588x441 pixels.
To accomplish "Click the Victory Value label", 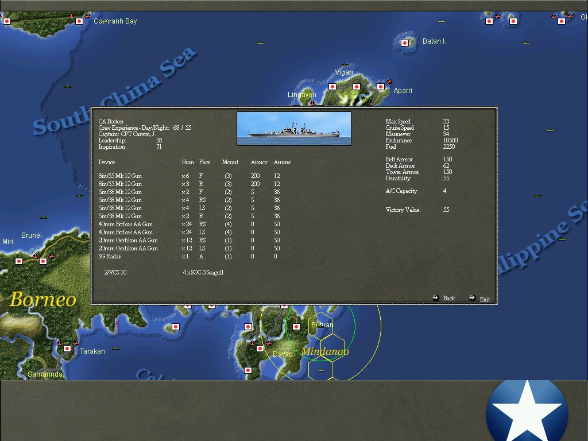I will coord(403,210).
